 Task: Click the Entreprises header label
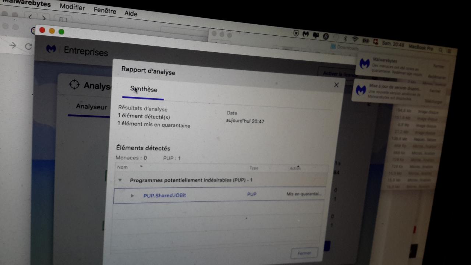tap(86, 52)
